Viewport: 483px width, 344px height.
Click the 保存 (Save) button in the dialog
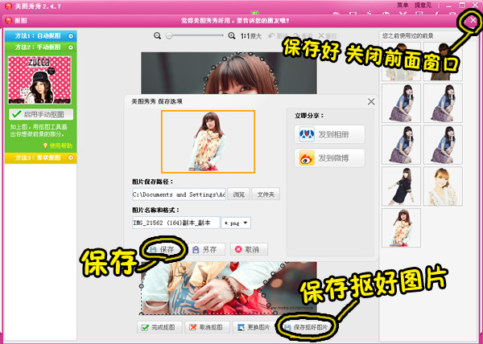(162, 250)
